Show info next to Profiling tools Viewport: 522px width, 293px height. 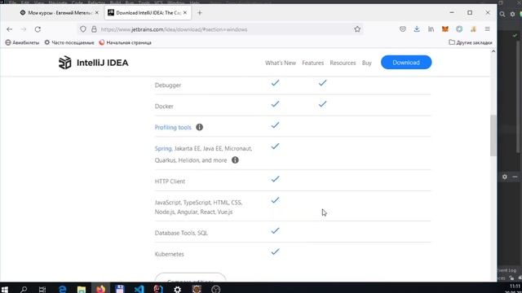(x=199, y=127)
